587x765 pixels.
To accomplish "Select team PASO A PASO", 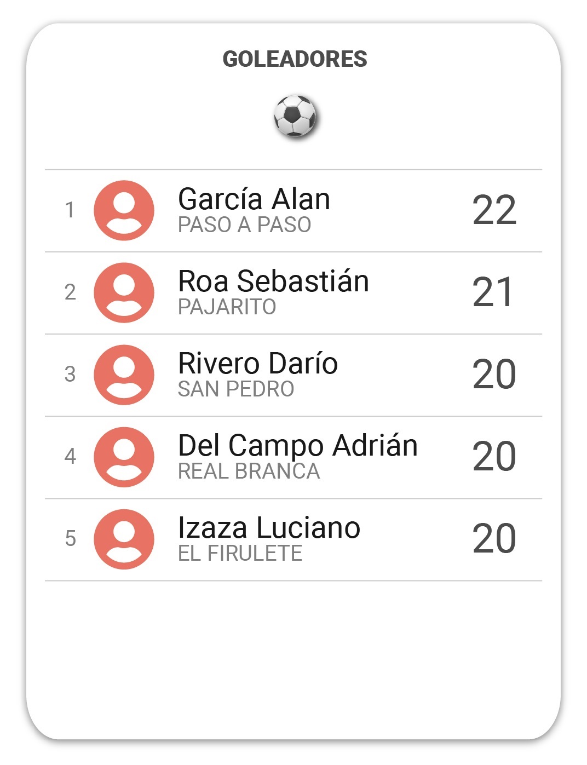I will [244, 225].
